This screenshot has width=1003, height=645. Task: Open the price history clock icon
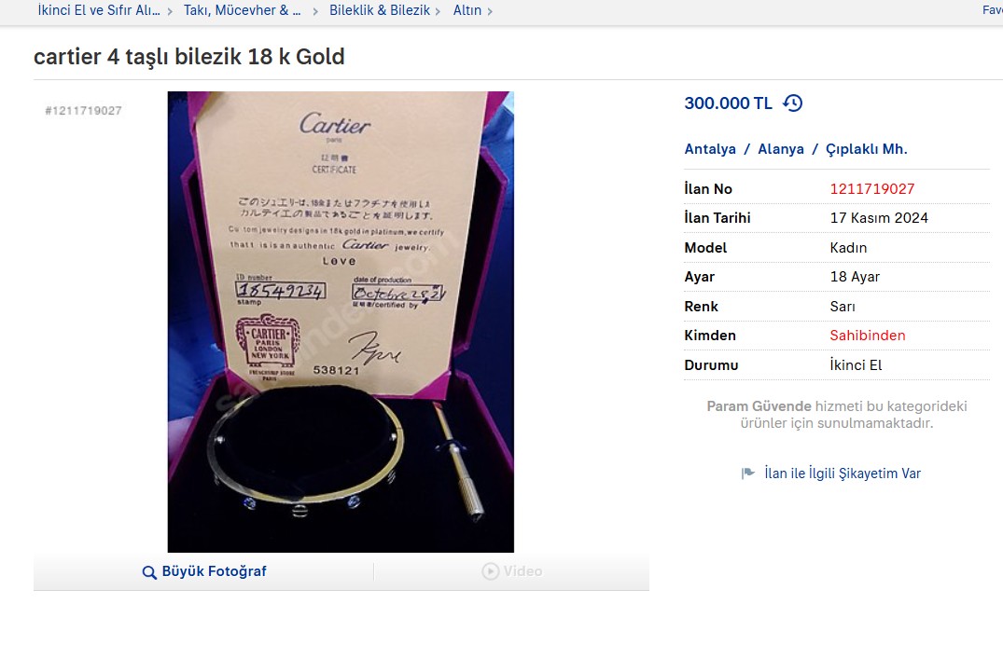click(x=792, y=103)
